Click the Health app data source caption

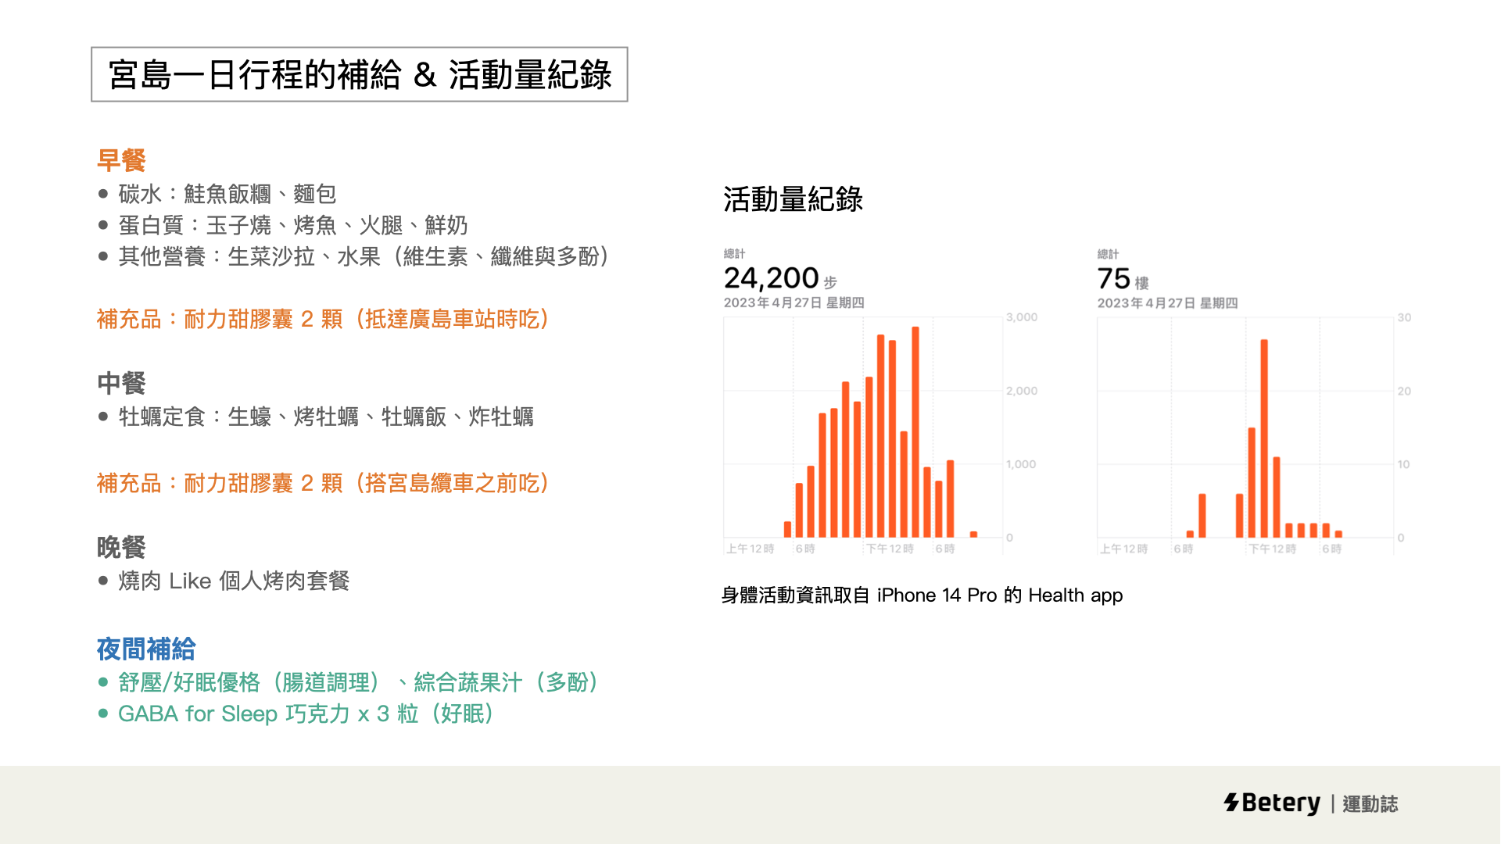tap(922, 595)
